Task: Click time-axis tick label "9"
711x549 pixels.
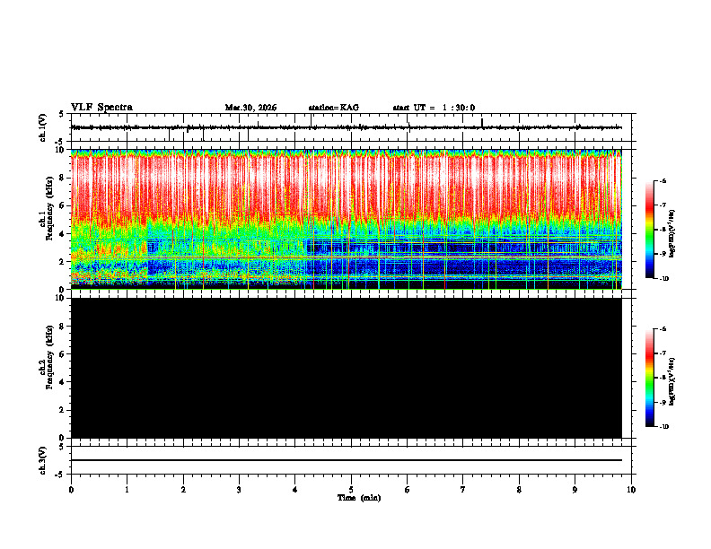Action: pos(575,490)
